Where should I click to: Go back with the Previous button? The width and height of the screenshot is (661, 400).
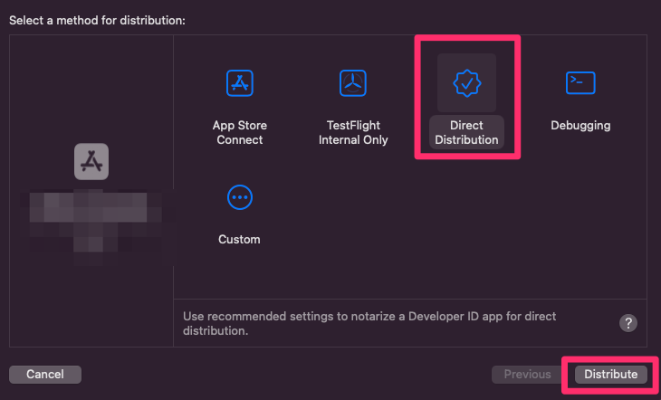point(527,374)
